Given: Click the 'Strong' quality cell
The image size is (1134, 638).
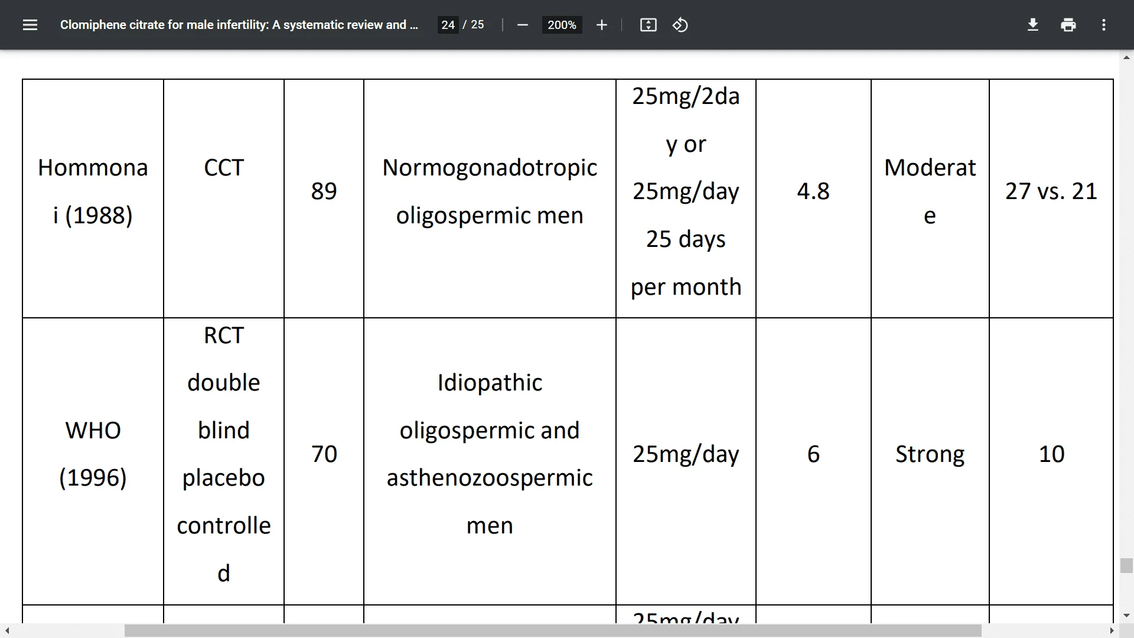Looking at the screenshot, I should pyautogui.click(x=930, y=461).
